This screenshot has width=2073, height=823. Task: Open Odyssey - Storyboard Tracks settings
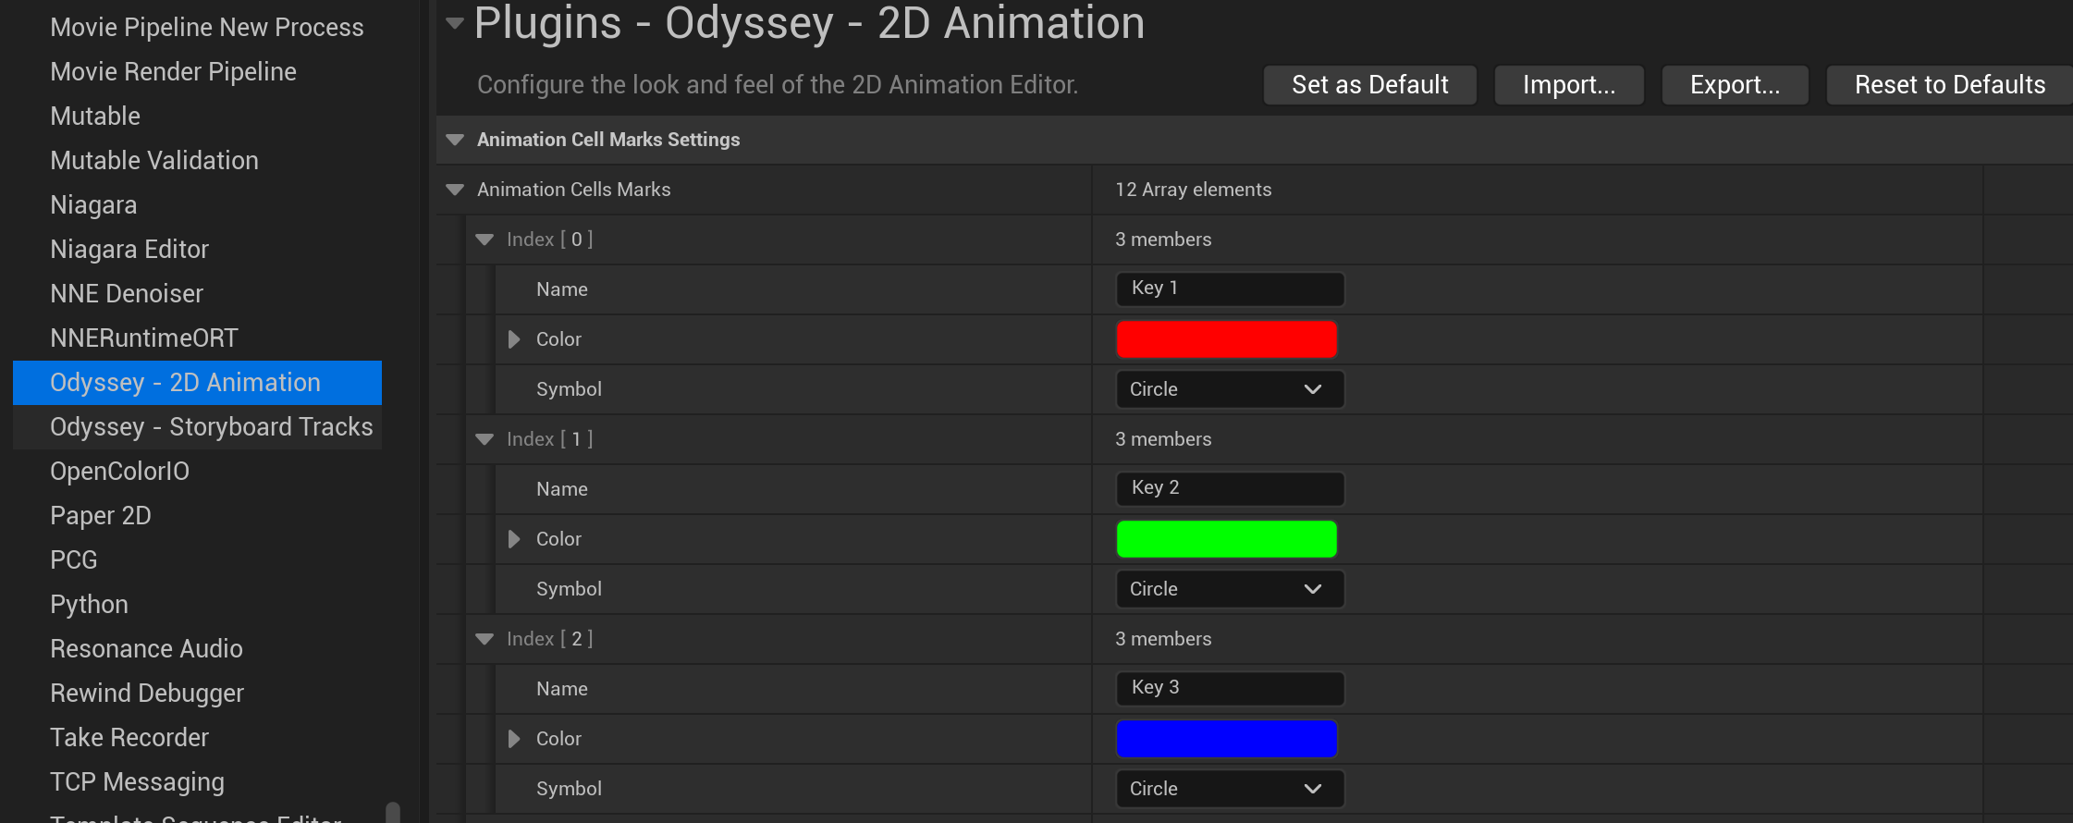197,427
